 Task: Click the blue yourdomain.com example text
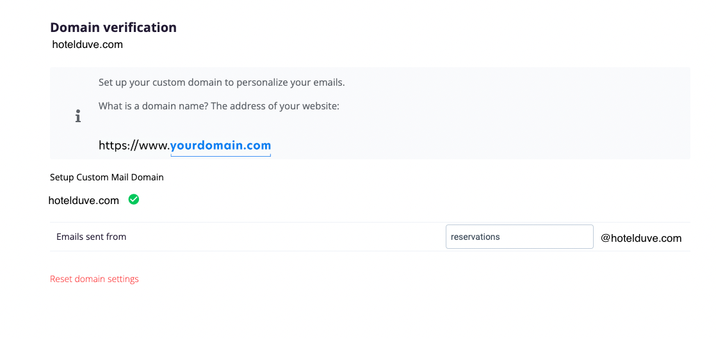click(220, 146)
